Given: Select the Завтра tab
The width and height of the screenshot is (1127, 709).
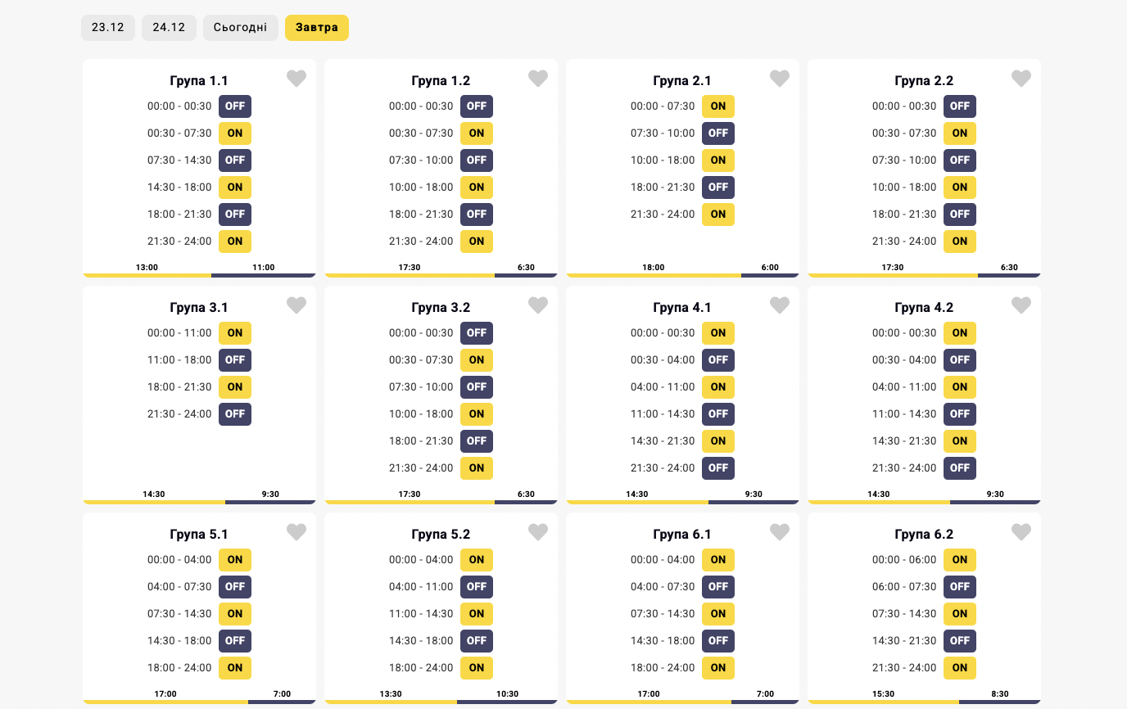Looking at the screenshot, I should [317, 27].
